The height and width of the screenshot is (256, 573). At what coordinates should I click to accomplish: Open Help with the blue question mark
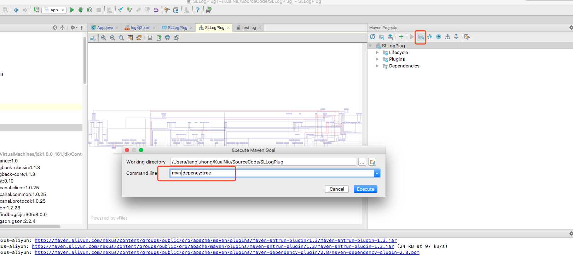[x=198, y=10]
